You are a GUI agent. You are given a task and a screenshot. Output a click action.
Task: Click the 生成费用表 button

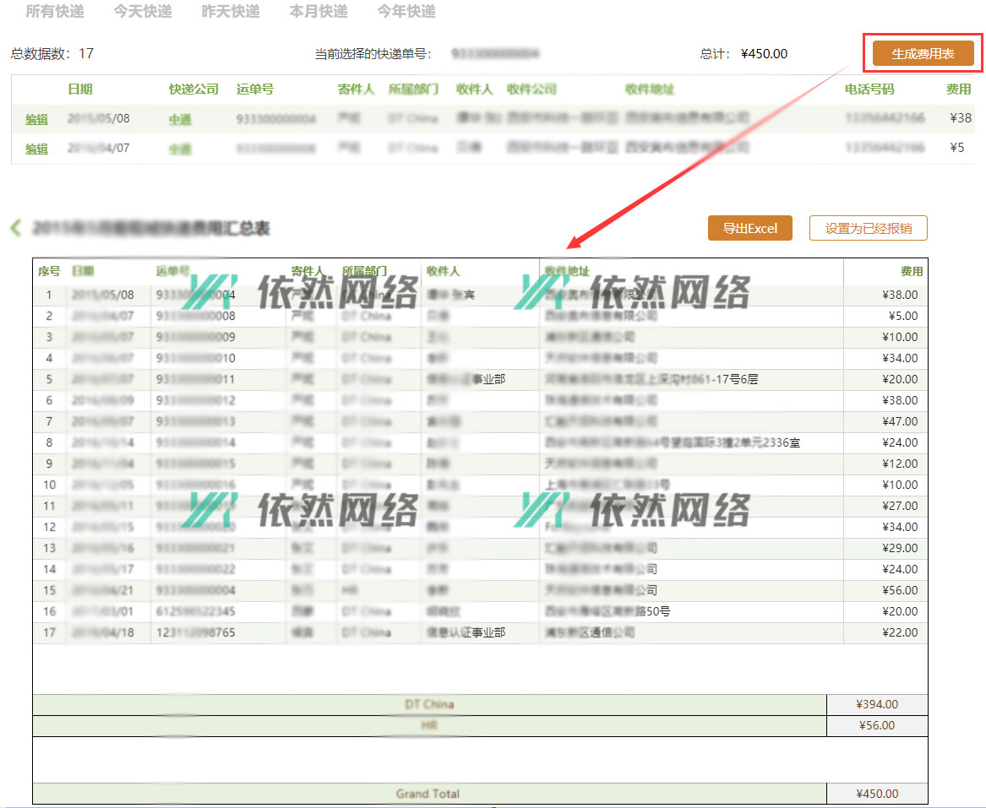(923, 54)
